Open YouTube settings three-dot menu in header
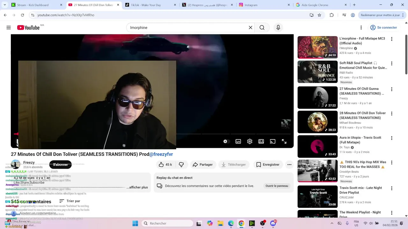Screen dimensions: 408x229 coord(361,28)
